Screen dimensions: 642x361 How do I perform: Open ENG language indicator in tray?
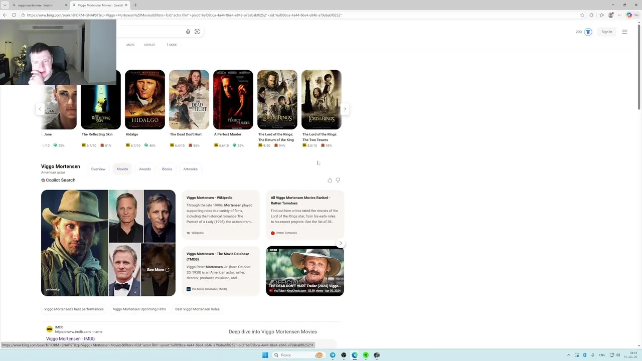(602, 355)
